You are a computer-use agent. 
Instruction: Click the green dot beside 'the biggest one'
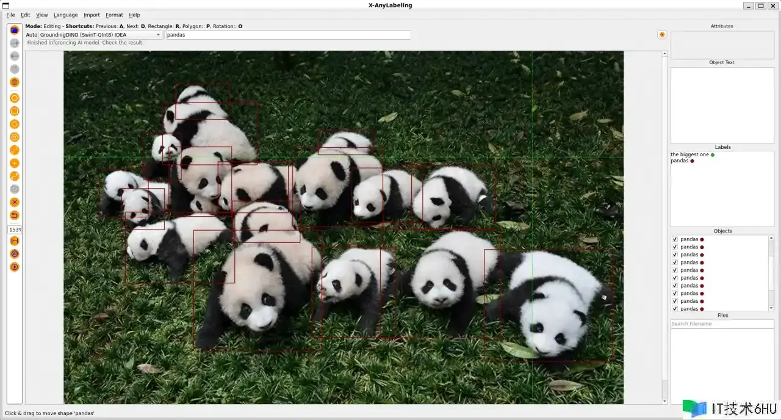point(713,155)
